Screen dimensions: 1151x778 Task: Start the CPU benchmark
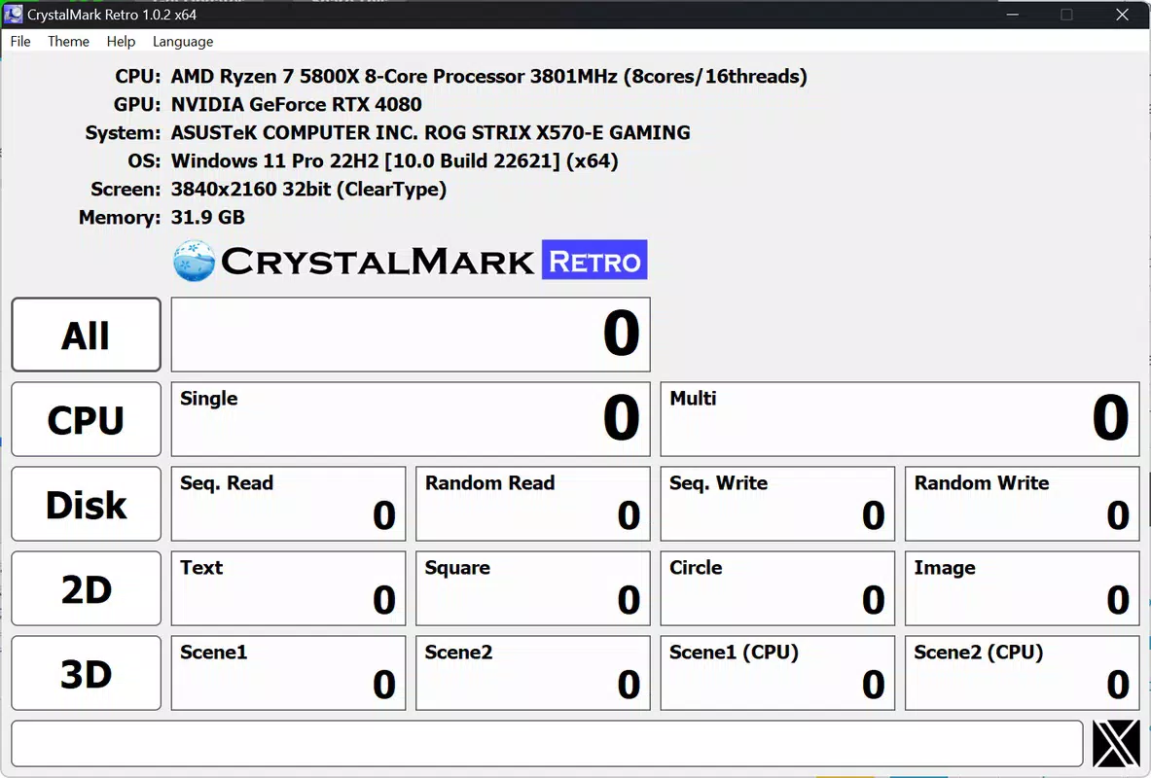[x=86, y=419]
